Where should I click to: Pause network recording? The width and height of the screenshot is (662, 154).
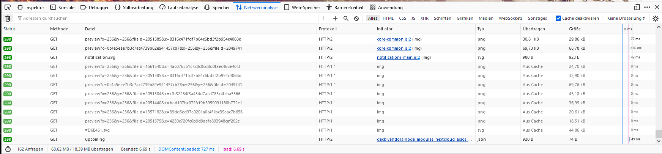click(325, 18)
